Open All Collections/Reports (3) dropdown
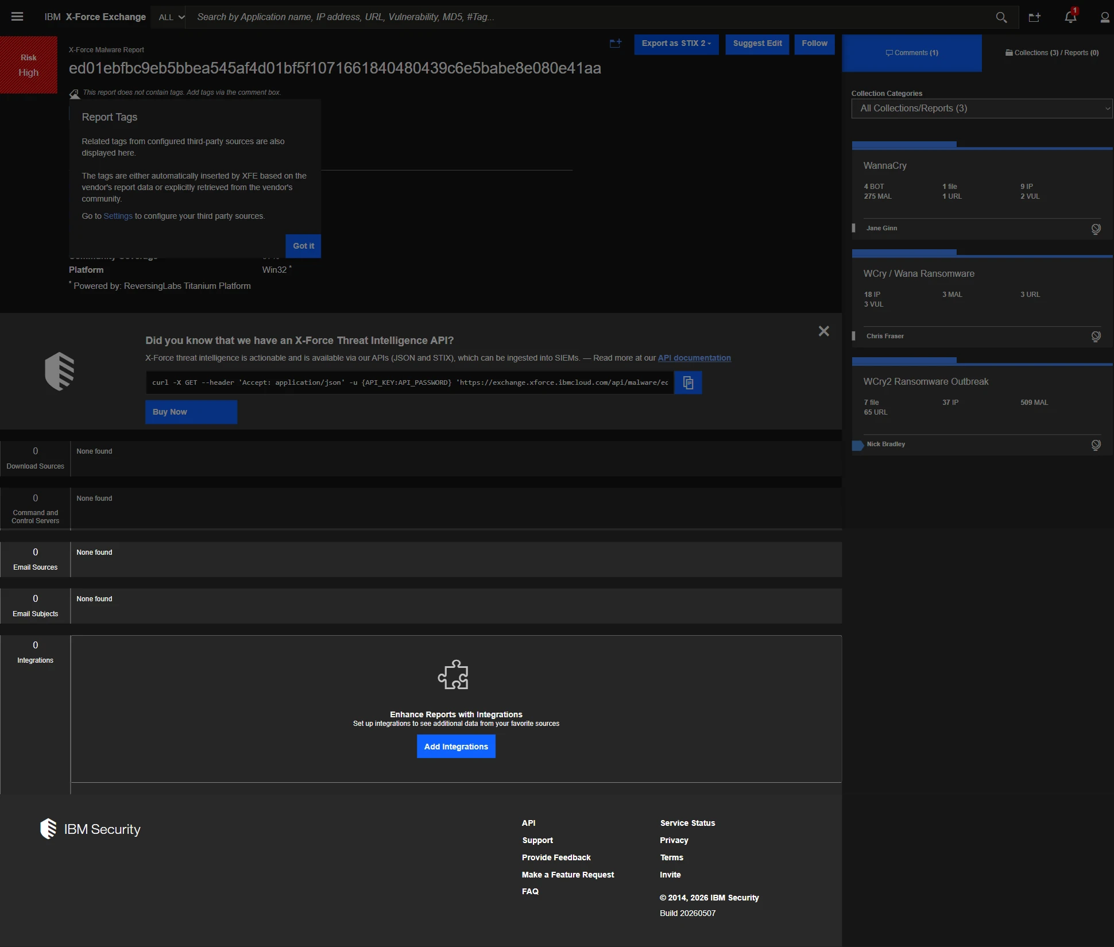 point(982,109)
